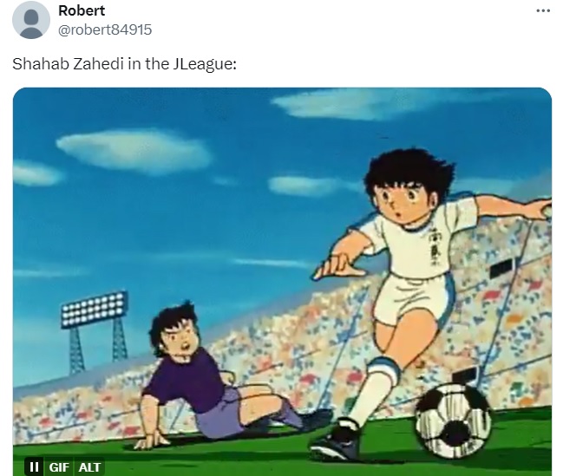This screenshot has height=476, width=563.
Task: Open Robert's profile avatar
Action: pyautogui.click(x=31, y=20)
